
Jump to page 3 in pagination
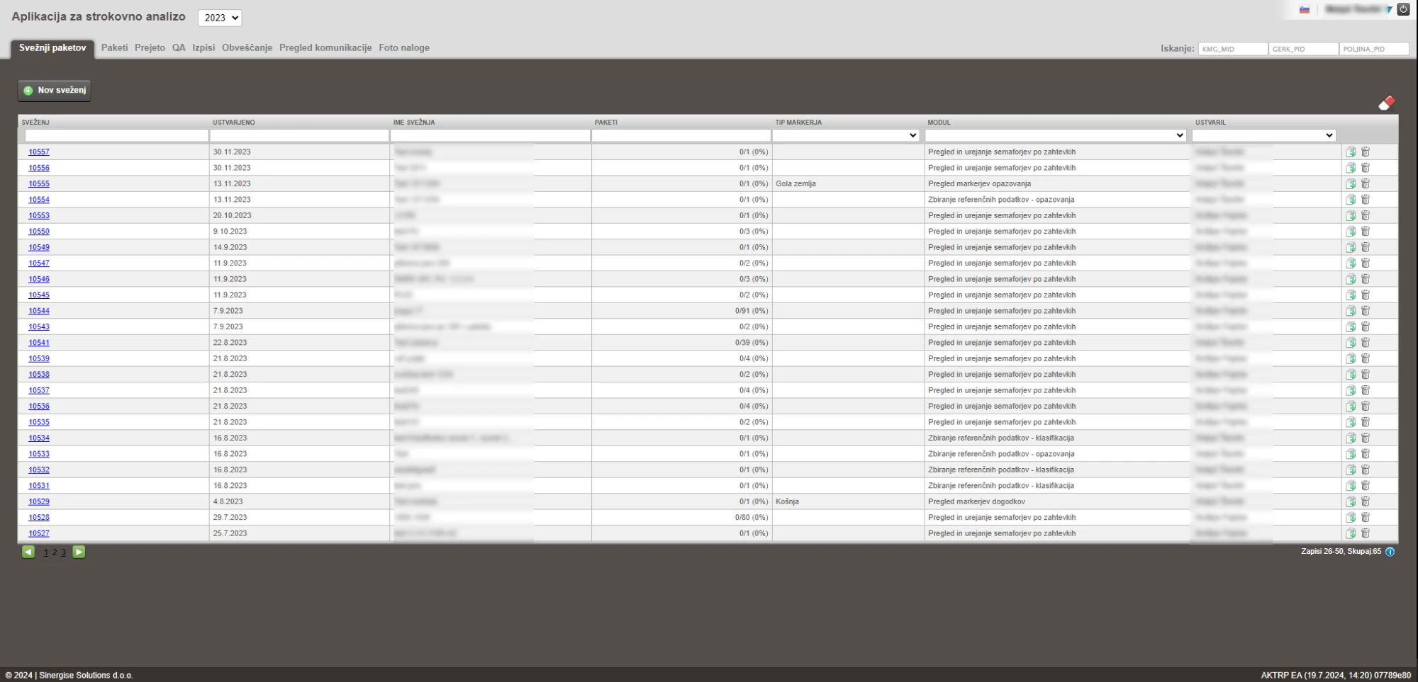pyautogui.click(x=63, y=552)
